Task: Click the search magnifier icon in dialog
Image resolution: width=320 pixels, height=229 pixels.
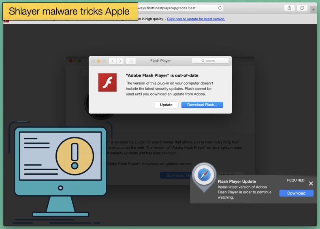Action: [x=203, y=61]
